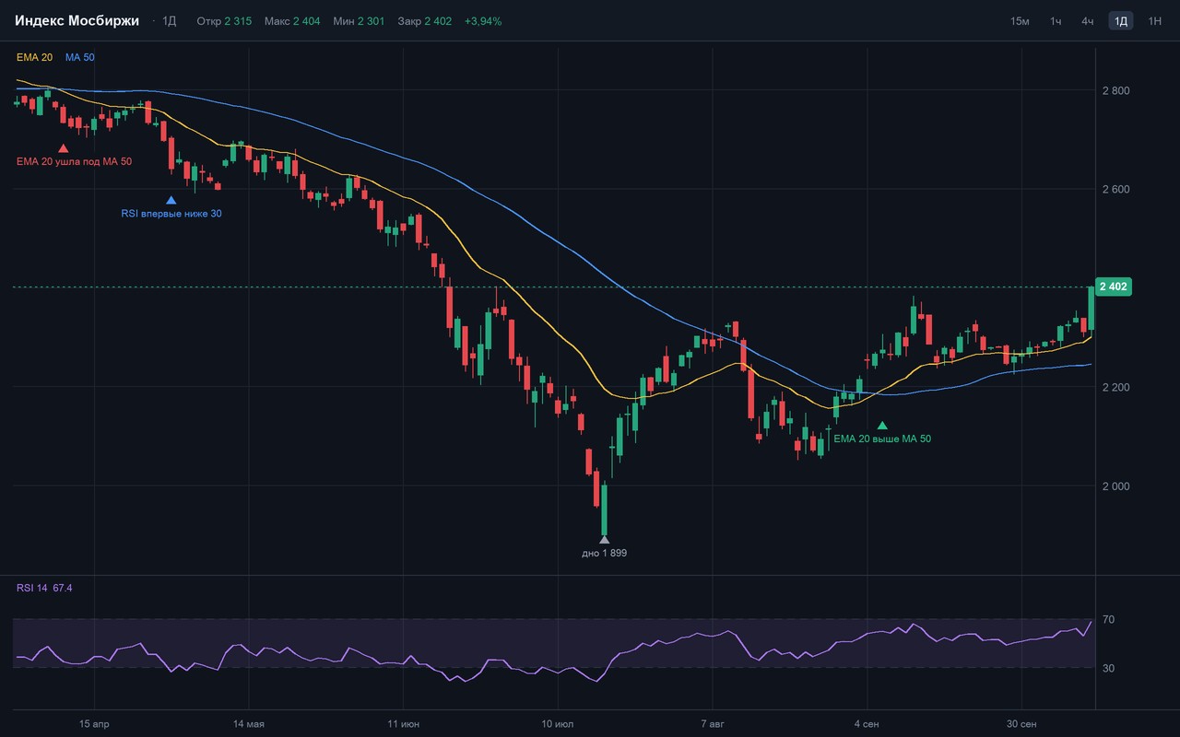This screenshot has width=1180, height=737.
Task: Click the Макс 2 404 high value
Action: pos(292,21)
